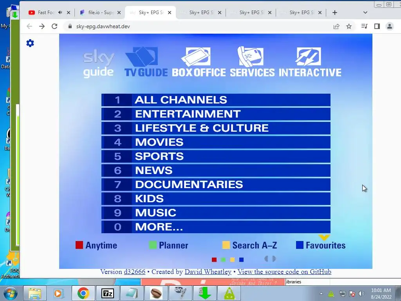The height and width of the screenshot is (301, 401).
Task: Open the green download arrow taskbar app
Action: click(205, 293)
